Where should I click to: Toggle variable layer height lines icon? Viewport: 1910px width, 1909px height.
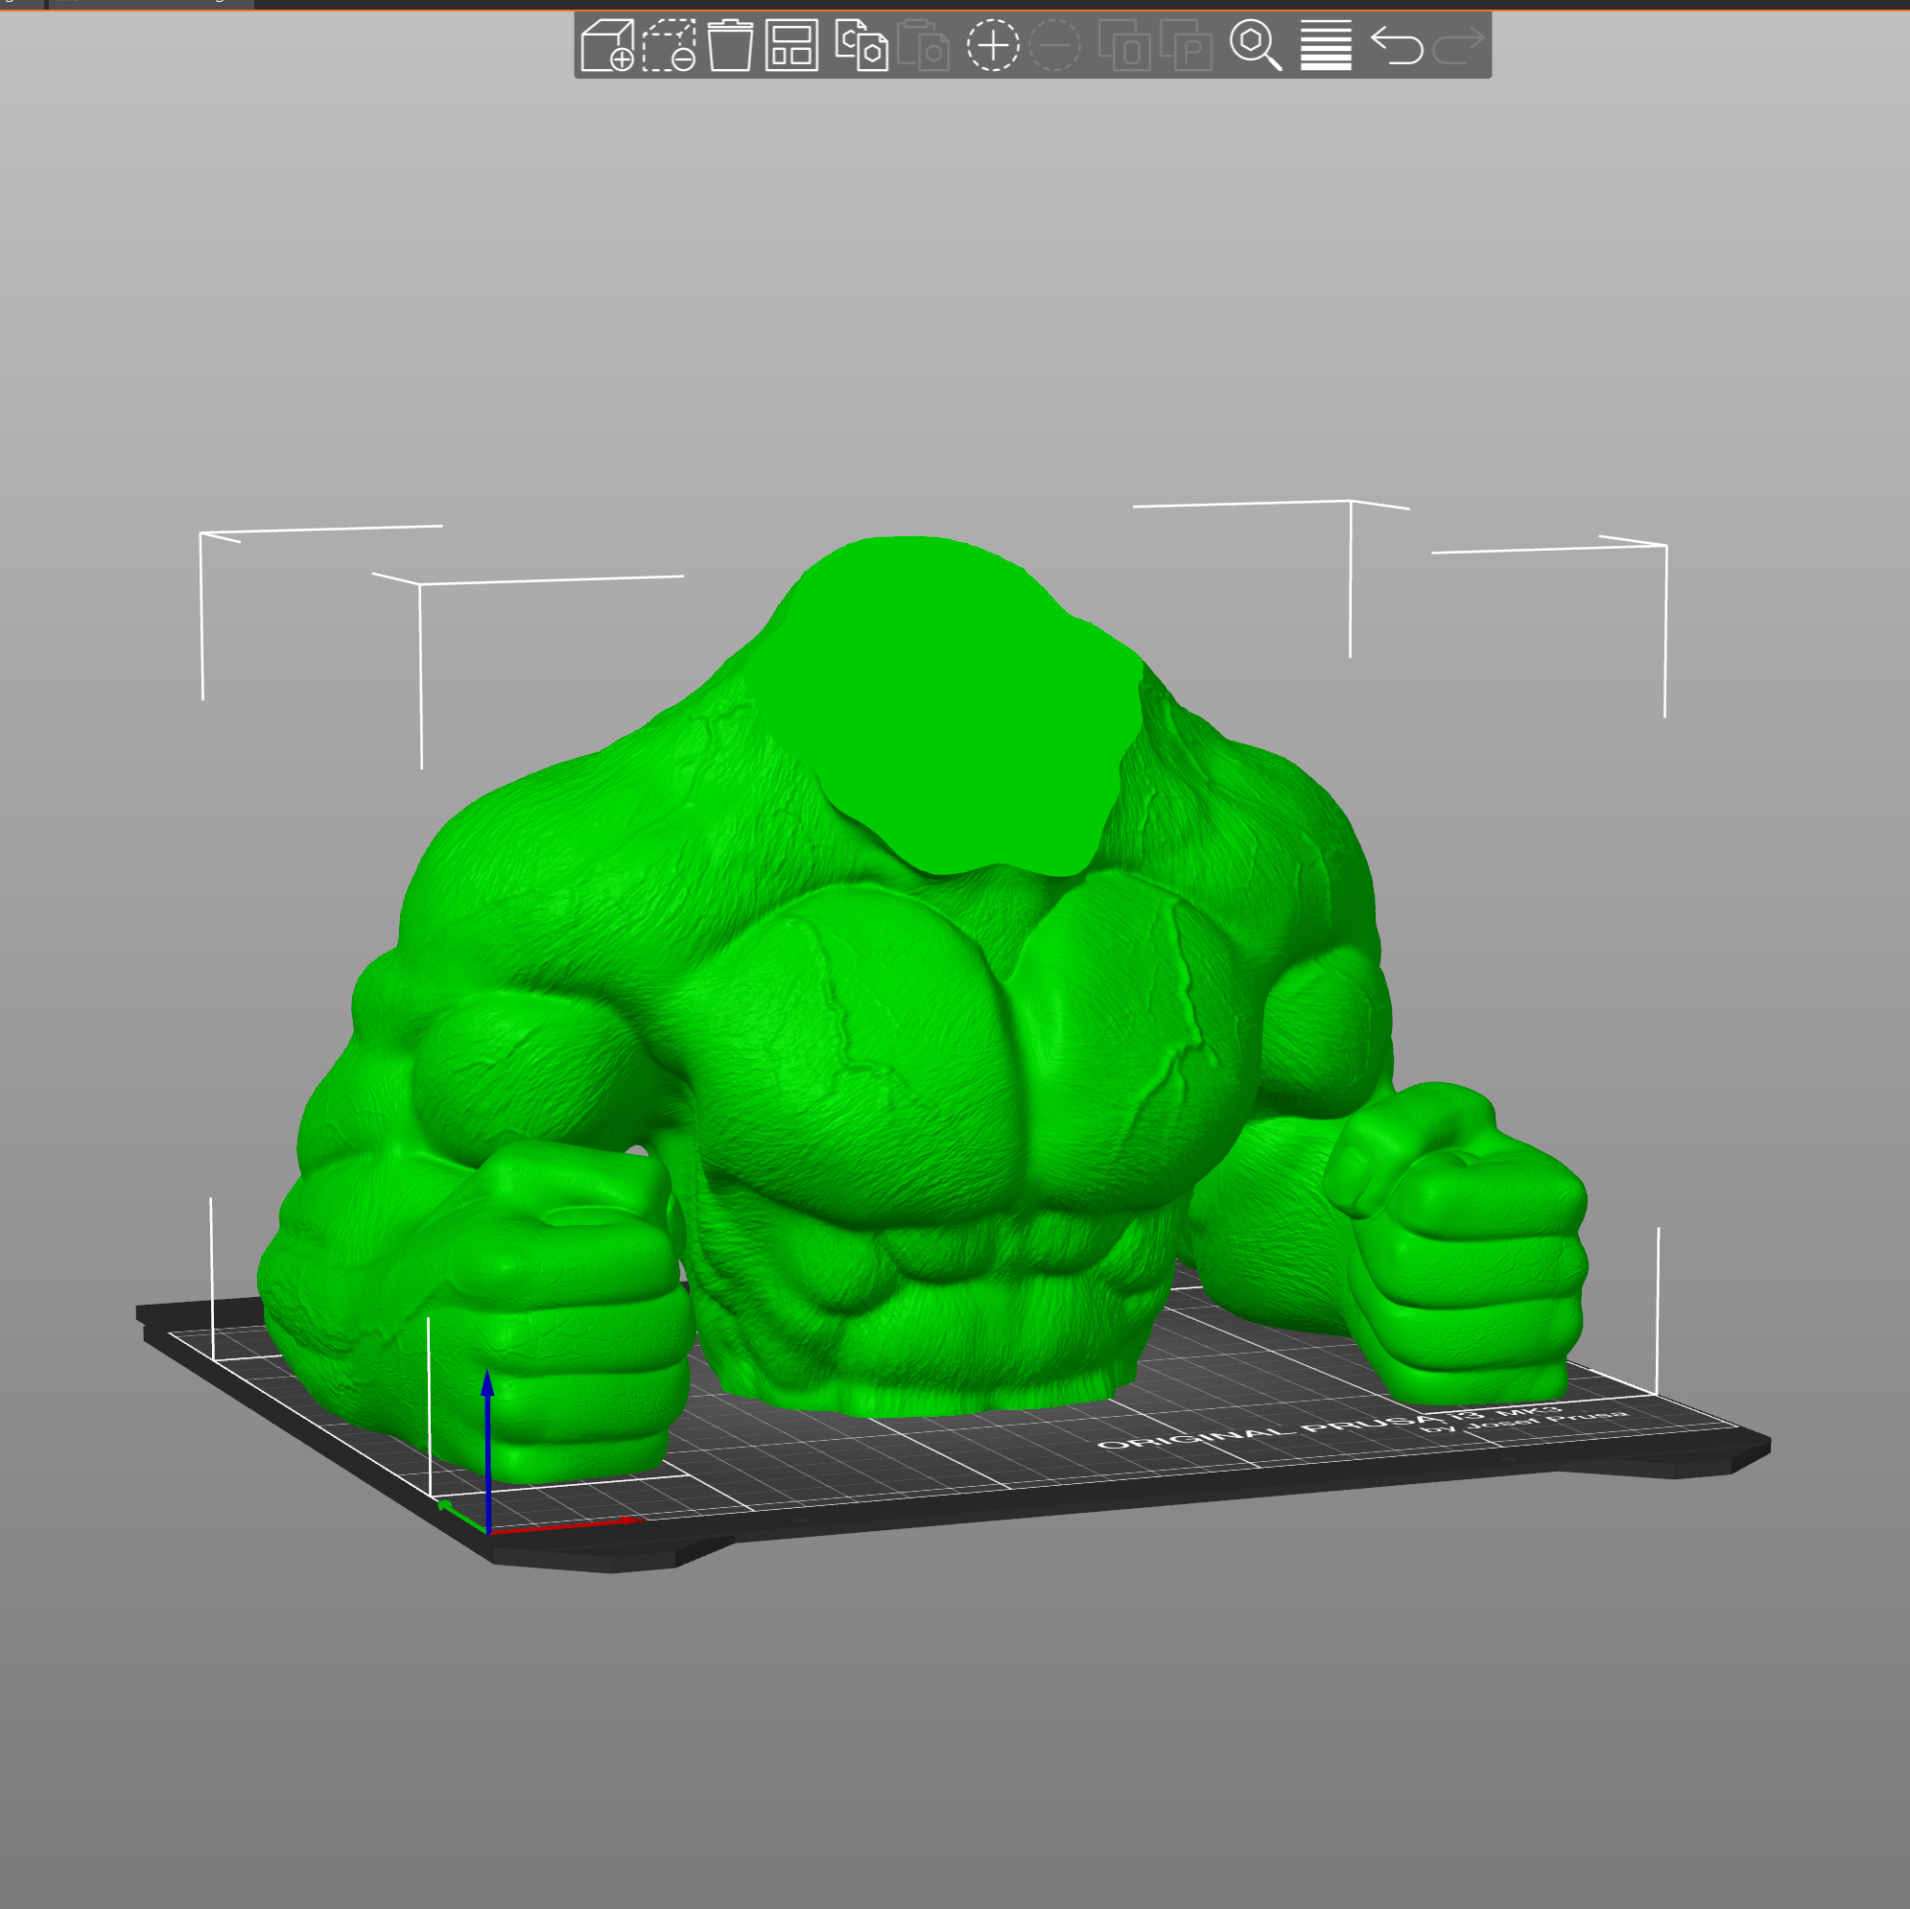tap(1325, 45)
